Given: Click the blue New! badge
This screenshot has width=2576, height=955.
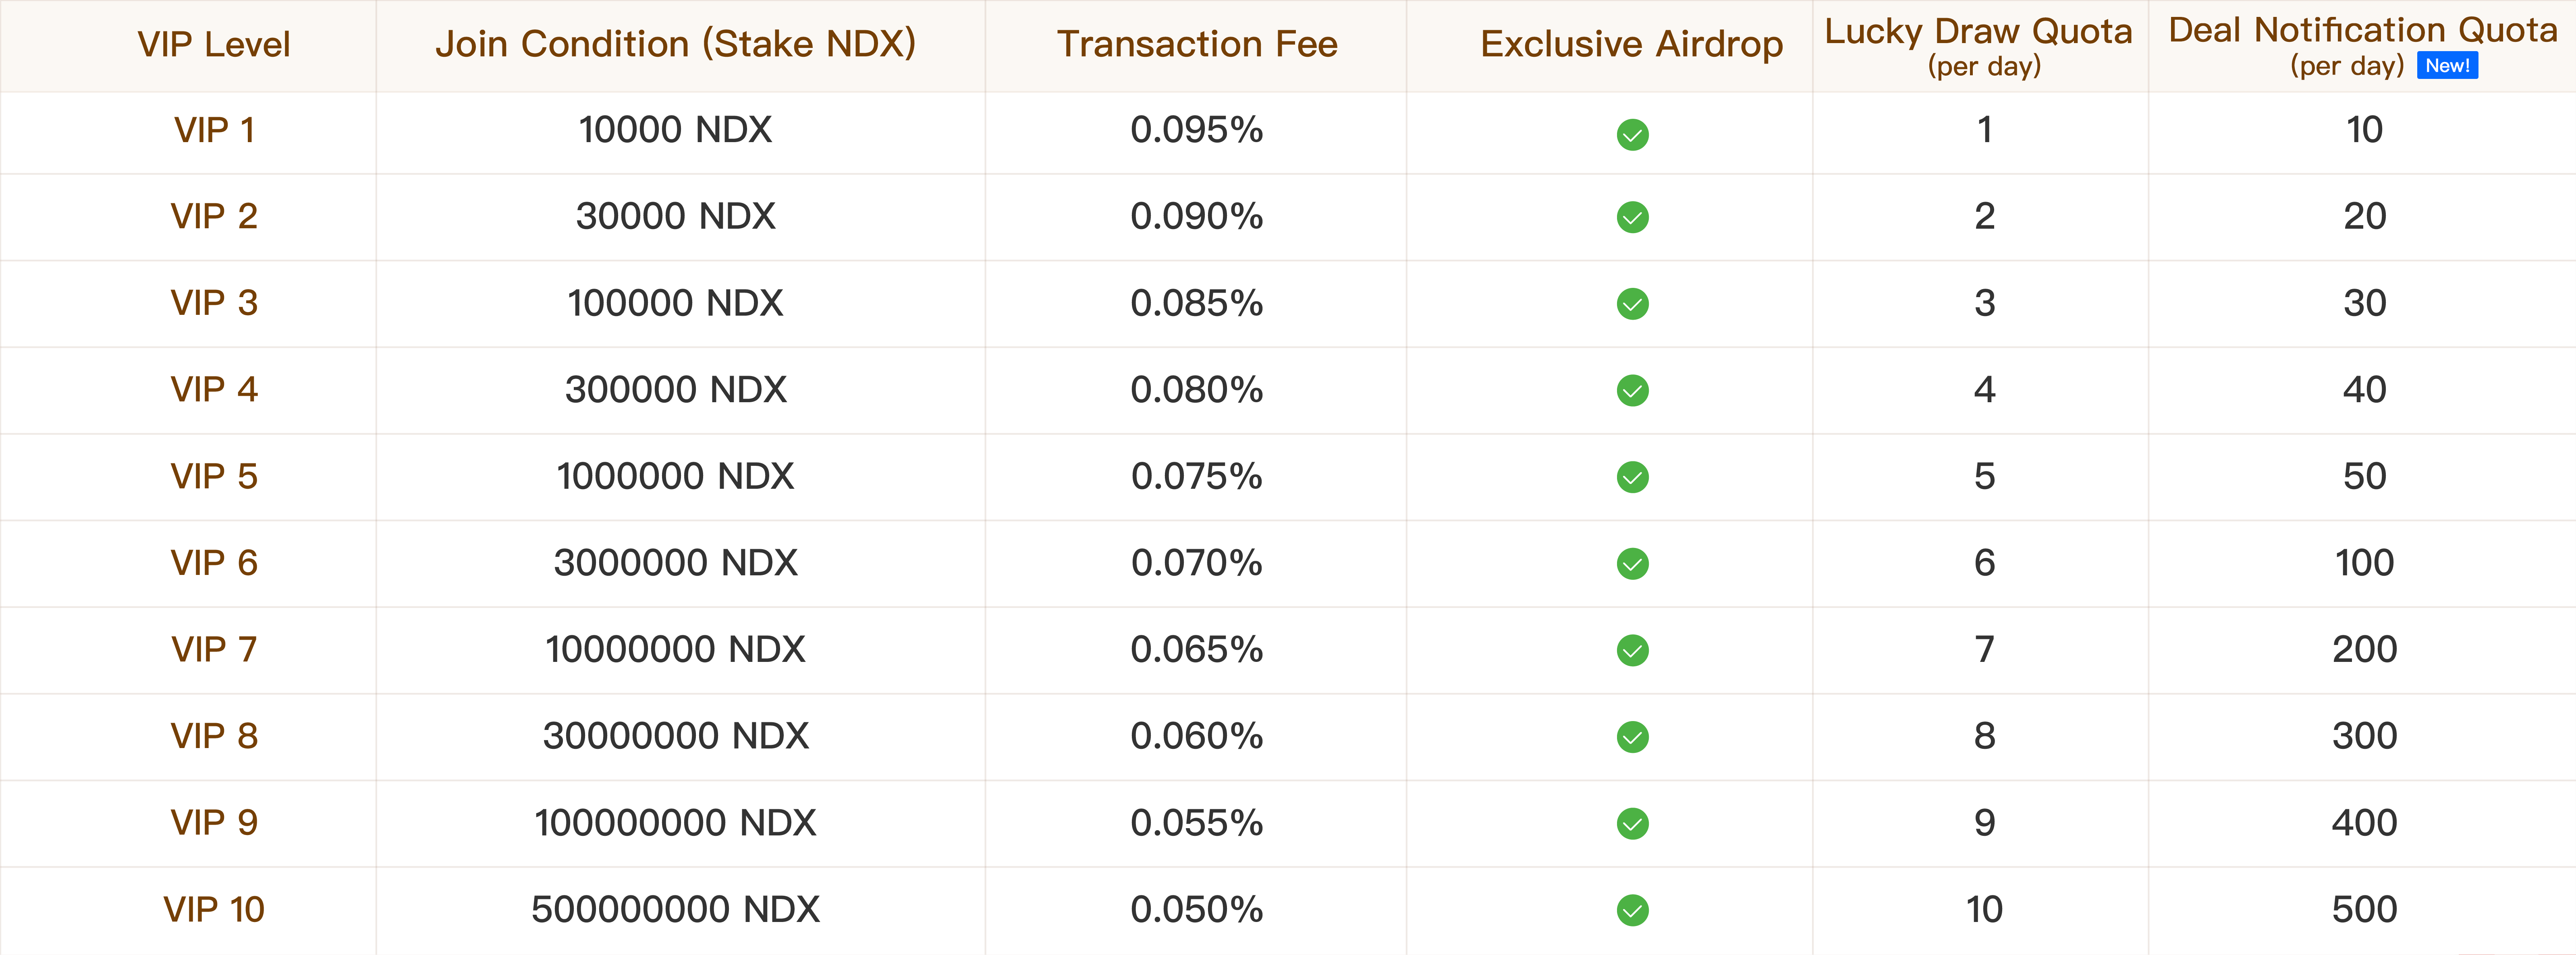Looking at the screenshot, I should click(2447, 66).
